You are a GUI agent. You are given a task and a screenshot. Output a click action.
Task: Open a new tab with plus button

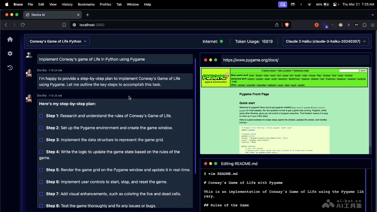coord(87,15)
